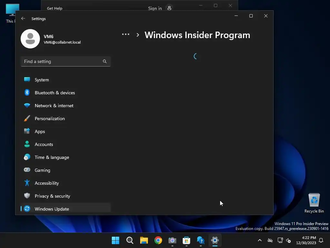Choose Time & language in sidebar
The width and height of the screenshot is (330, 248).
pos(66,157)
